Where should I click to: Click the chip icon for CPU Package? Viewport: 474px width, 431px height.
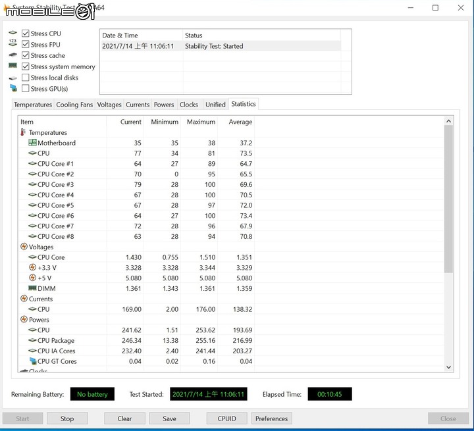(32, 340)
